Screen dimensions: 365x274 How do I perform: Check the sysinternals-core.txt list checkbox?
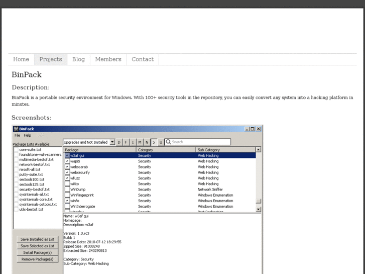coord(16,200)
